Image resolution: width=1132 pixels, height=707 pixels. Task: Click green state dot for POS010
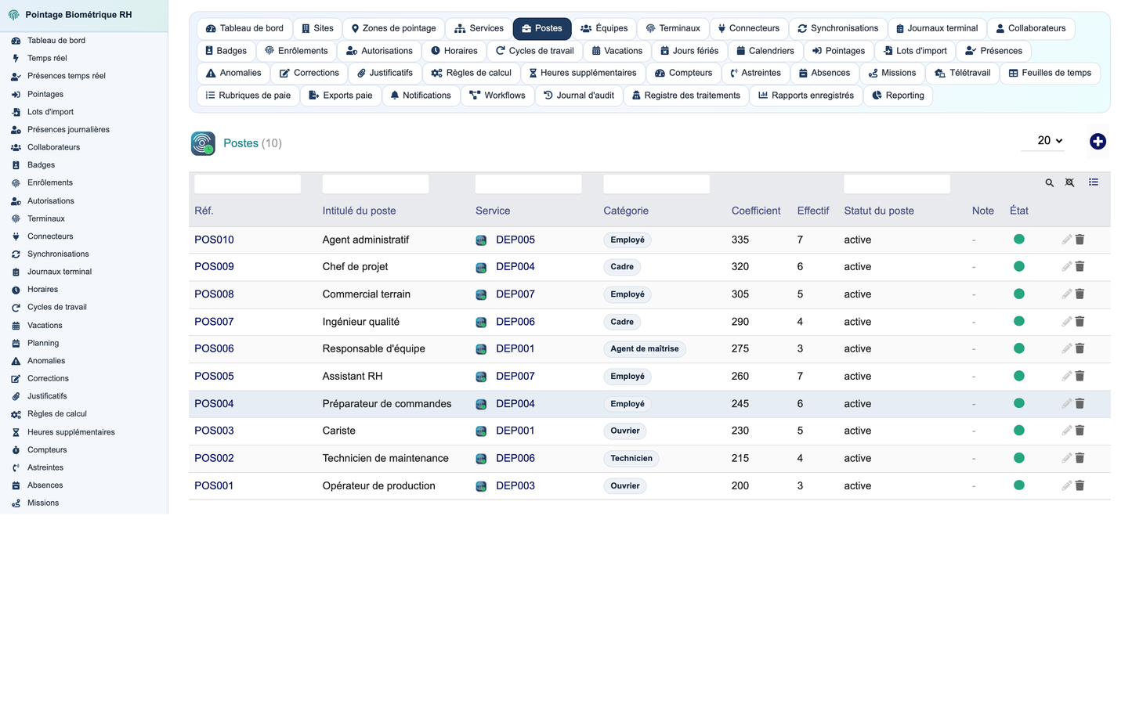tap(1018, 239)
